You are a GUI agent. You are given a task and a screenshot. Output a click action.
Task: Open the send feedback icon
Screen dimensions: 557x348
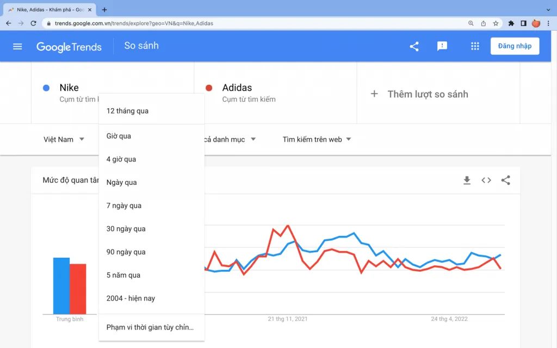tap(442, 46)
